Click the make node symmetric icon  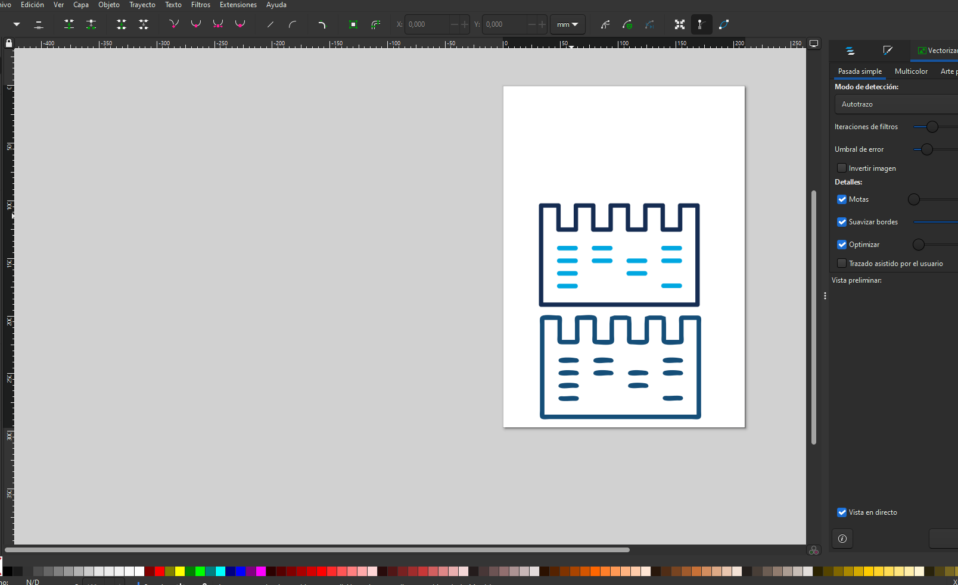click(x=218, y=24)
